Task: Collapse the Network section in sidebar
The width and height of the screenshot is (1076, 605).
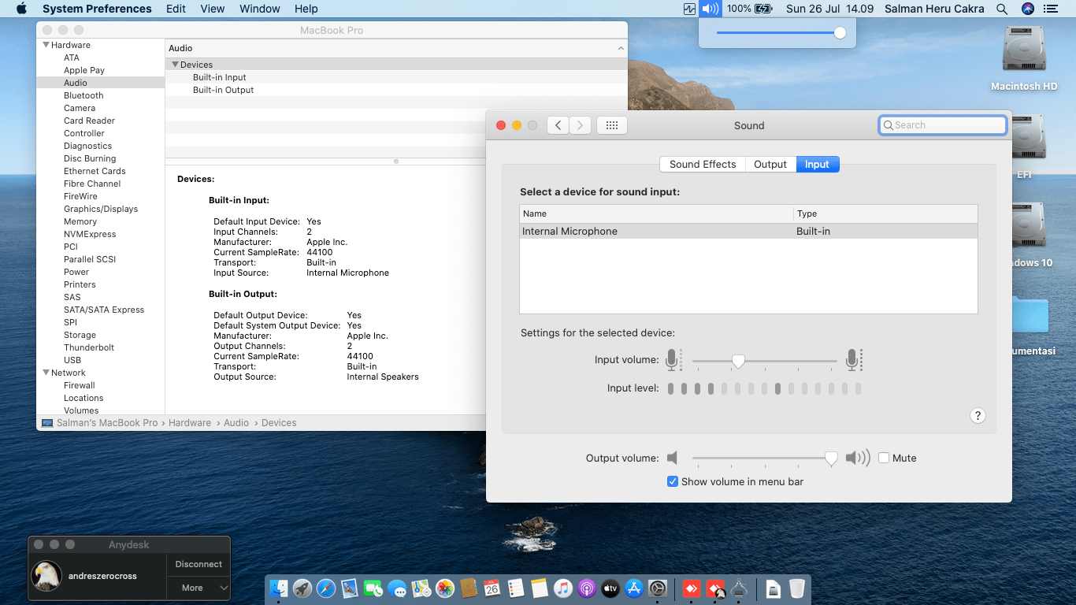Action: pyautogui.click(x=46, y=373)
